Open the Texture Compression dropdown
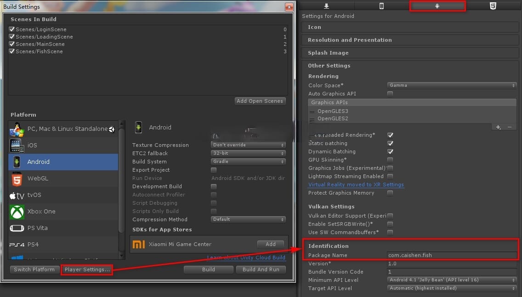 [248, 145]
